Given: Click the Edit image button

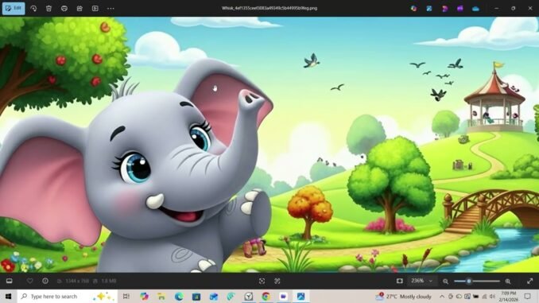Looking at the screenshot, I should pyautogui.click(x=14, y=8).
